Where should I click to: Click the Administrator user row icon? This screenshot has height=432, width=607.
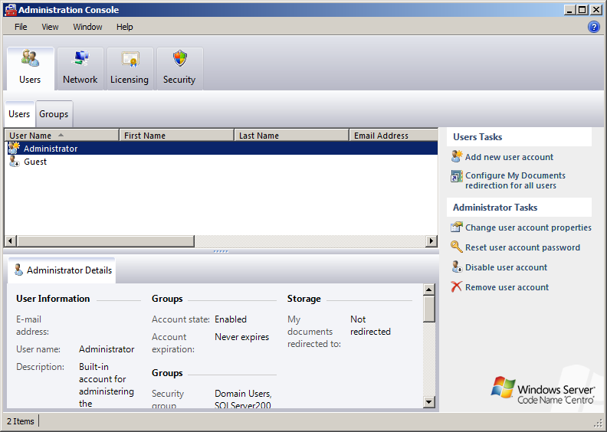pyautogui.click(x=14, y=148)
